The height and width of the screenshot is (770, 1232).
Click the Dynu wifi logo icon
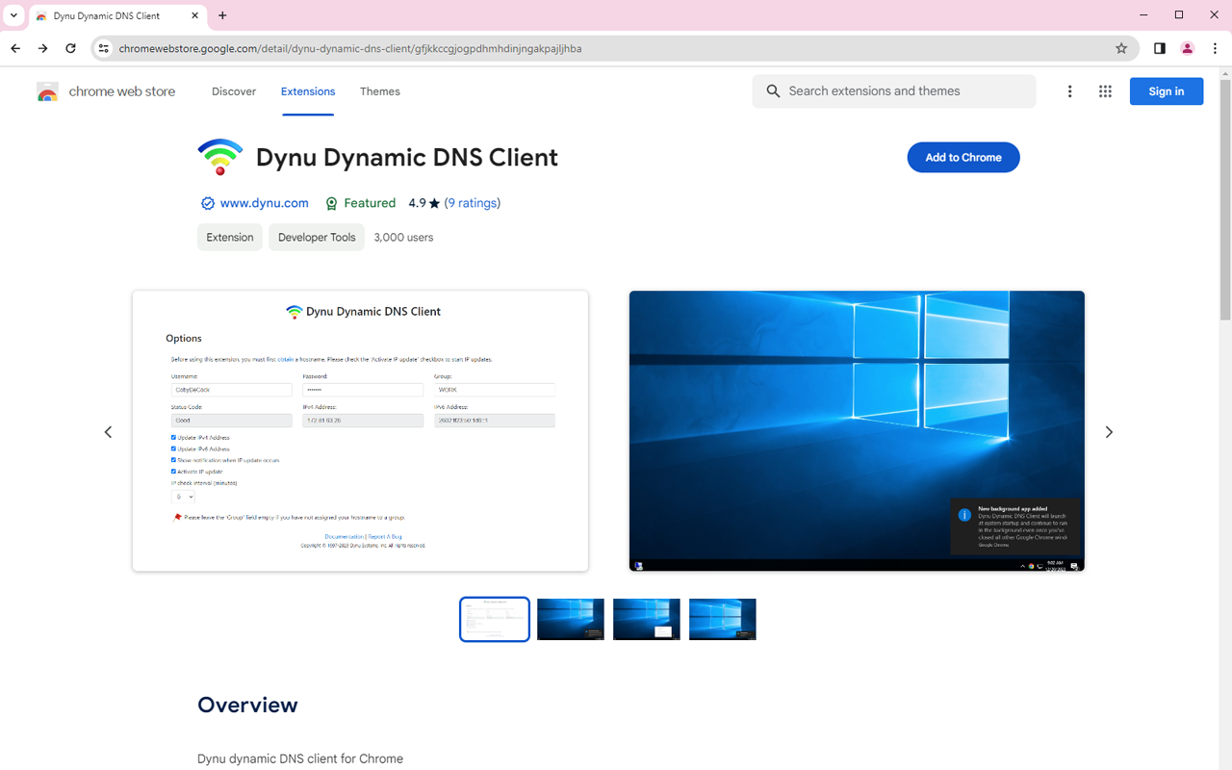pyautogui.click(x=220, y=157)
